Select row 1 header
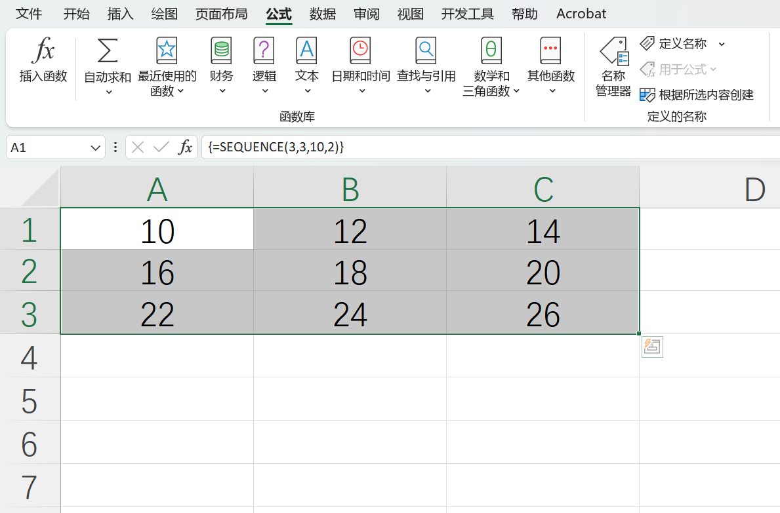Screen dimensions: 780x513 pyautogui.click(x=30, y=229)
